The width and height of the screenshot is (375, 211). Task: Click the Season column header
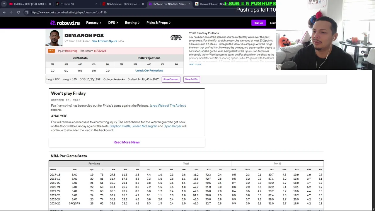53,170
